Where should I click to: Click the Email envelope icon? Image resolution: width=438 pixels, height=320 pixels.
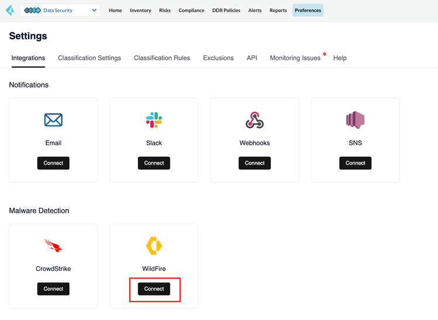pos(53,120)
